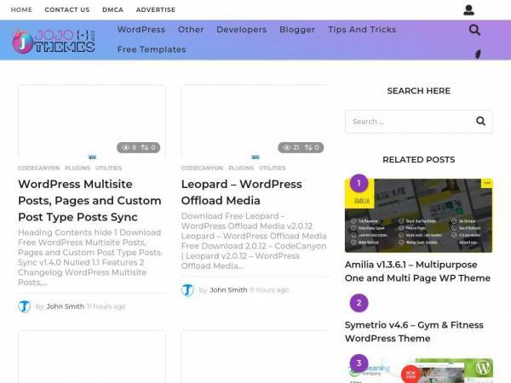Open Amilia related post thumbnail
Screen dimensions: 511x383
pyautogui.click(x=419, y=215)
